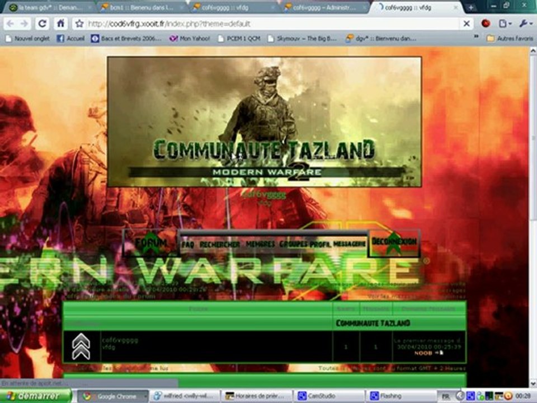537x403 pixels.
Task: Click the DECONNEXION logout button
Action: (394, 242)
